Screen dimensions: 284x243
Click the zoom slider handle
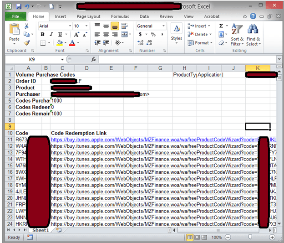250,237
